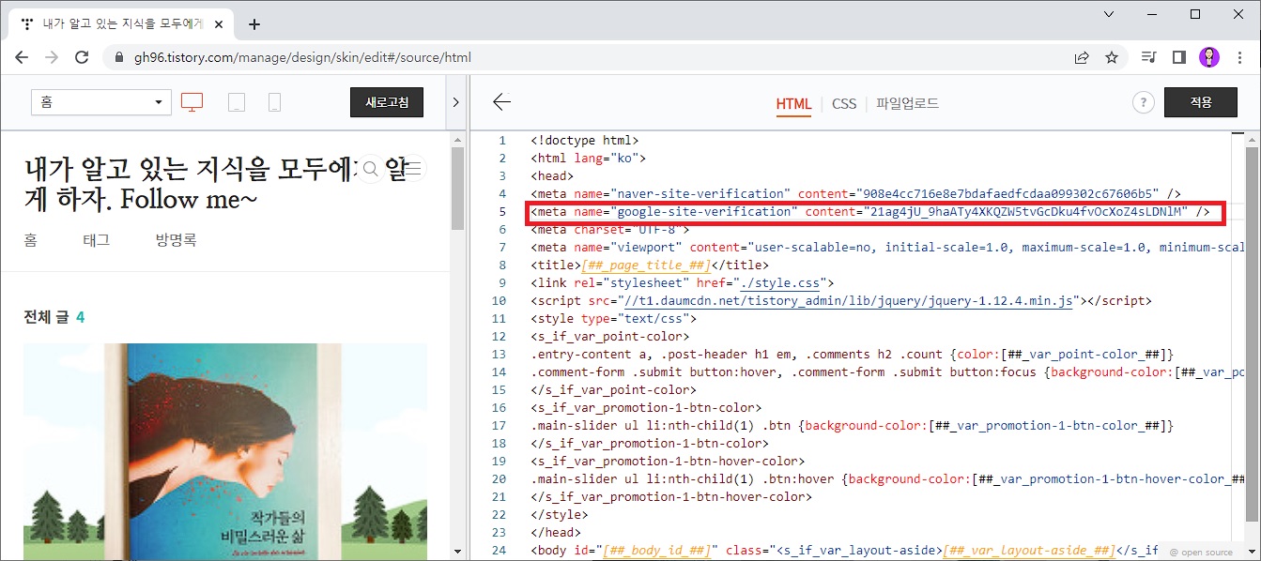The image size is (1261, 561).
Task: Go back to previous browser page
Action: point(22,57)
